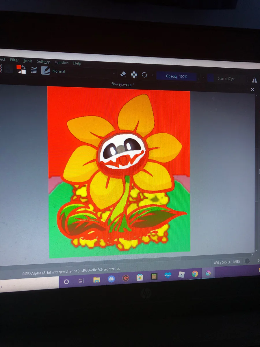Toggle eraser mode icon
This screenshot has height=347, width=260.
pyautogui.click(x=123, y=74)
